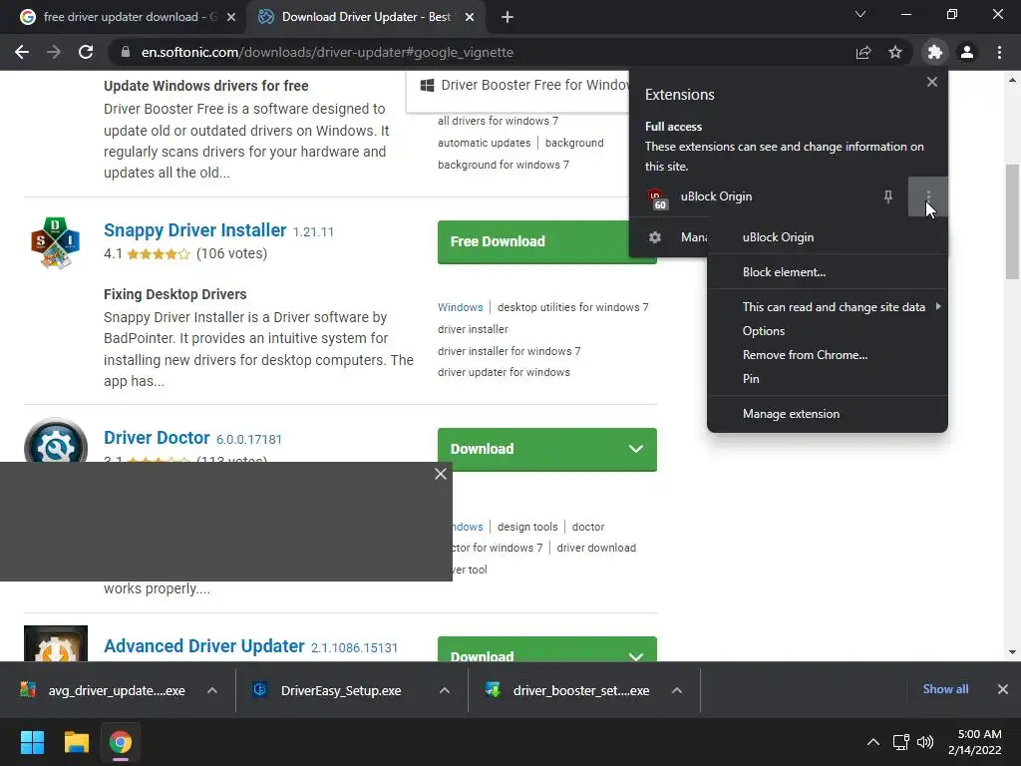Image resolution: width=1021 pixels, height=766 pixels.
Task: Click the share page icon in address bar
Action: pos(863,52)
